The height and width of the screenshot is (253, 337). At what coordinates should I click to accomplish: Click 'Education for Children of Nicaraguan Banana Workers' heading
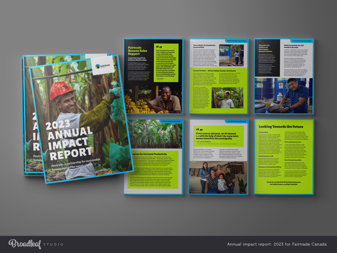click(x=266, y=48)
